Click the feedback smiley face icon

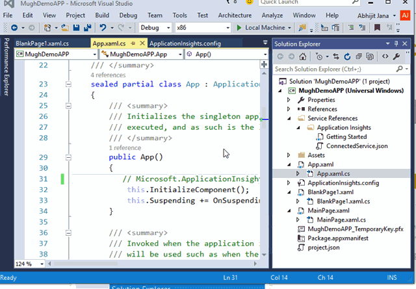tap(250, 2)
